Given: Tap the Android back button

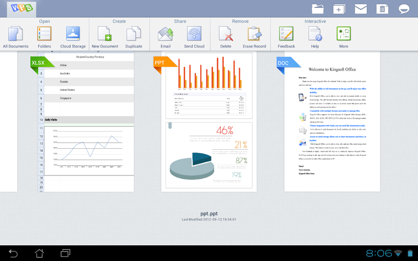Looking at the screenshot, I should coord(13,253).
